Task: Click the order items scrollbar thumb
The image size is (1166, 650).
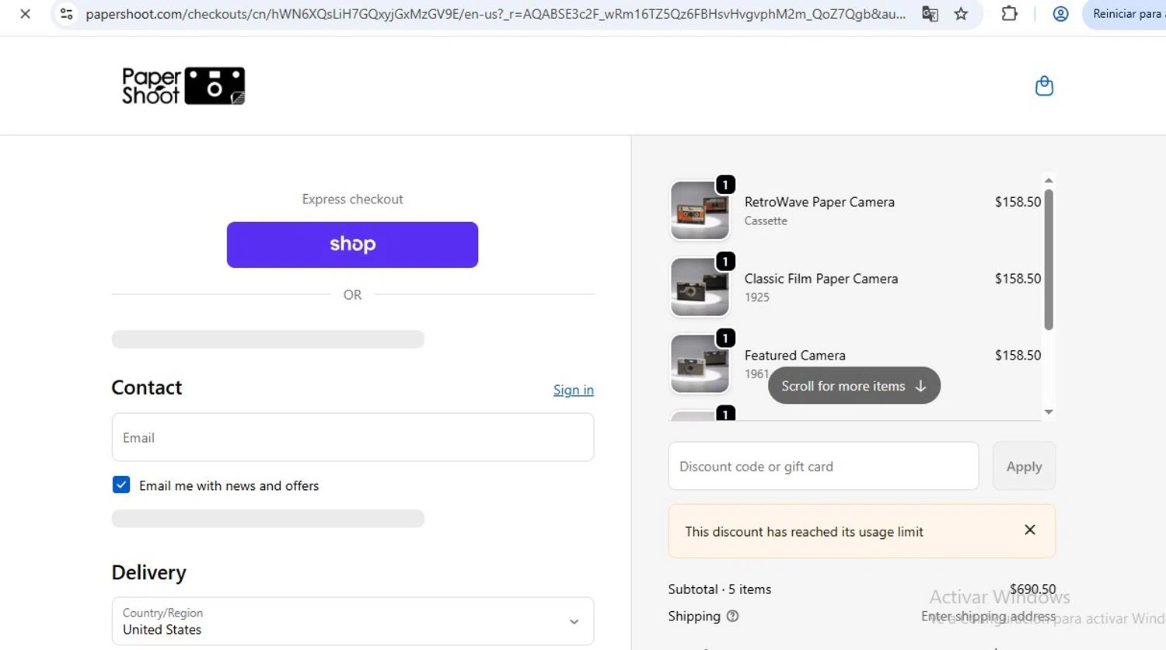Action: pyautogui.click(x=1049, y=259)
